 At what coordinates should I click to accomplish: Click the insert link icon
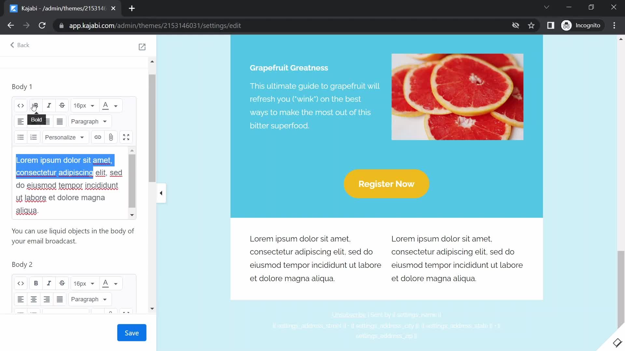[98, 137]
